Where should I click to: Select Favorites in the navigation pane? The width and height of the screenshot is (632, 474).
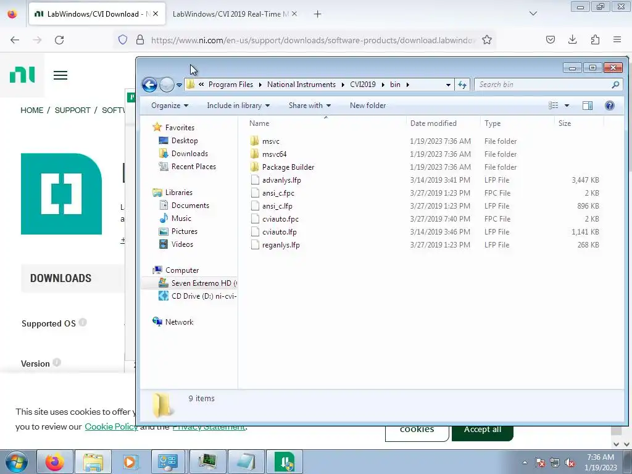tap(180, 127)
